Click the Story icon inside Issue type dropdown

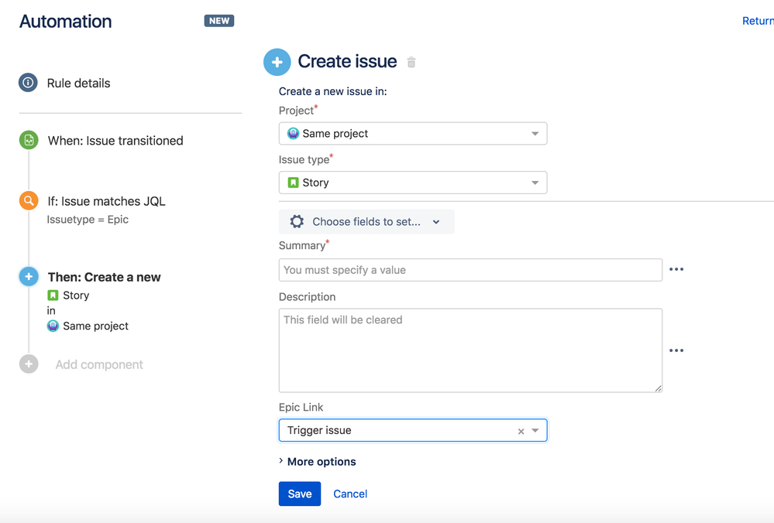coord(293,183)
